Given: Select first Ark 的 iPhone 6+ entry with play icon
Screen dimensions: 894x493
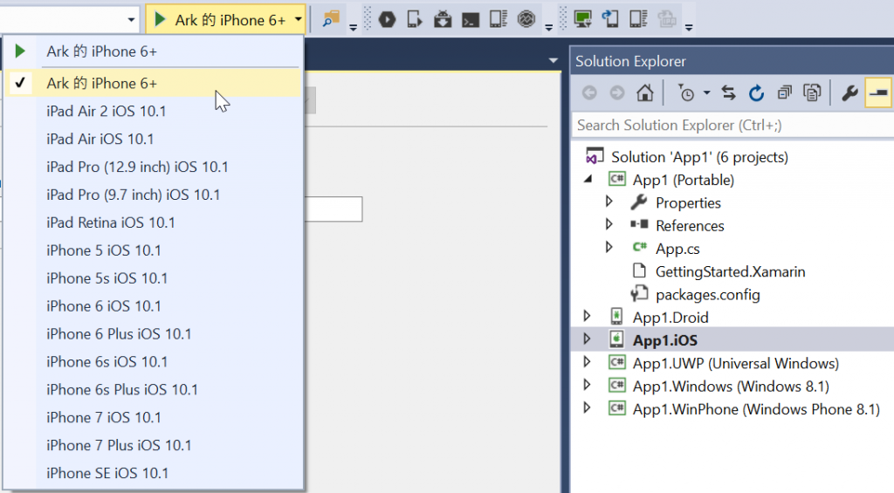Looking at the screenshot, I should click(154, 51).
